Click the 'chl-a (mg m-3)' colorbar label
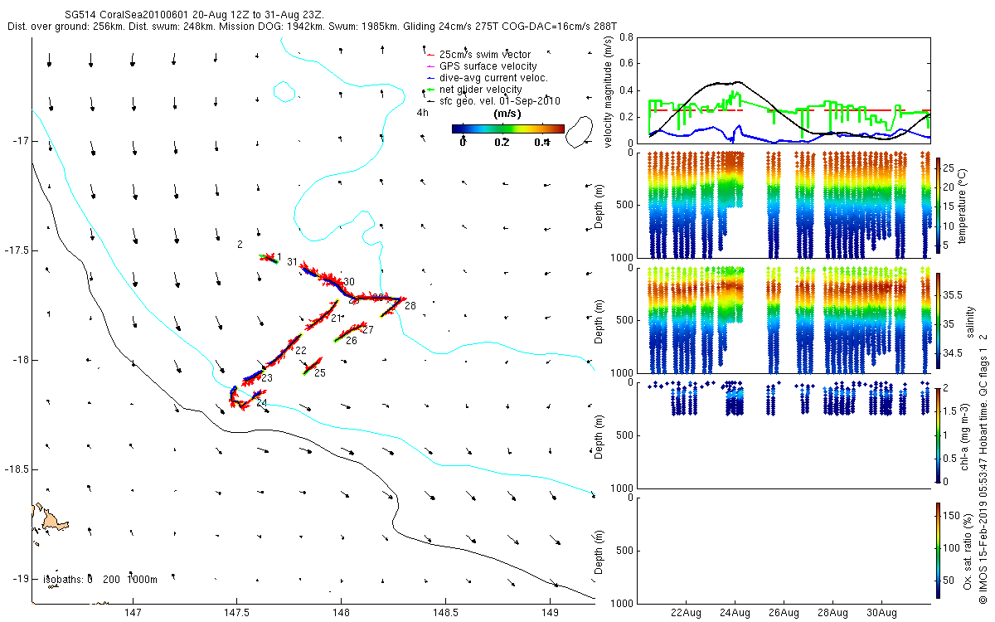 966,435
